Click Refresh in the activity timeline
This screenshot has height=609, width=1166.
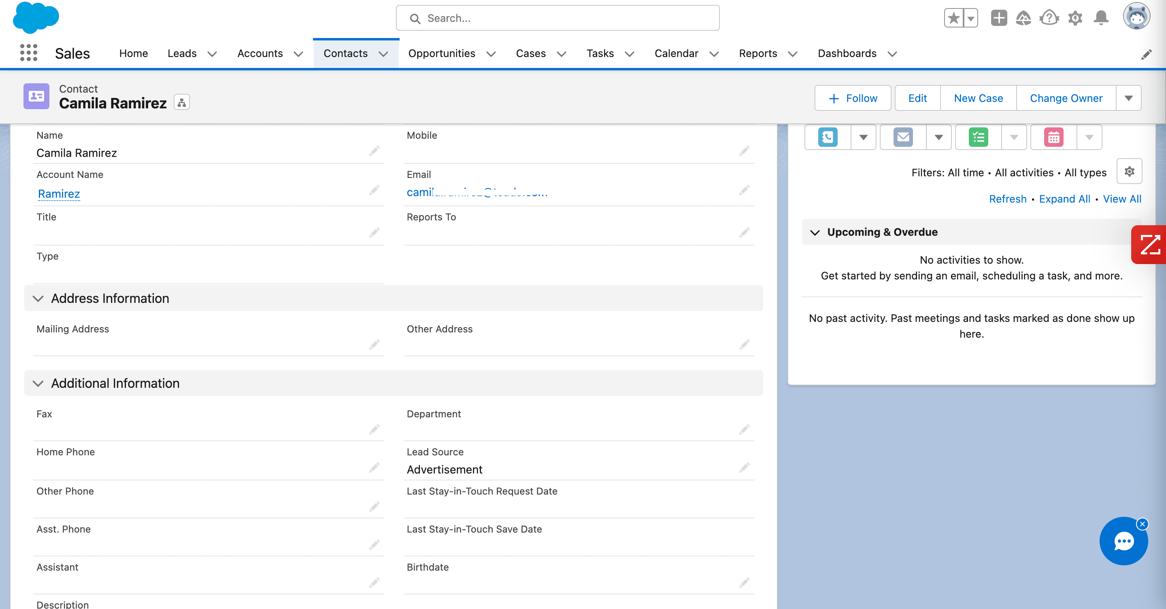point(1008,199)
